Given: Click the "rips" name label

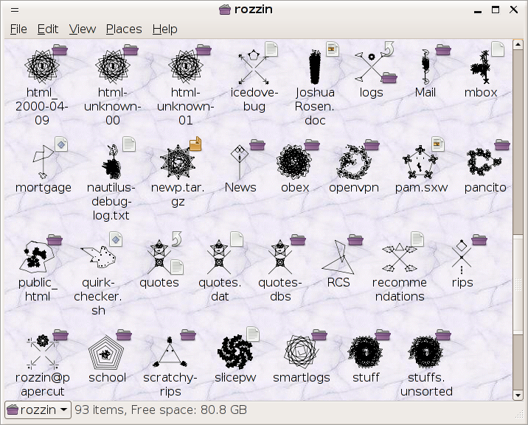Looking at the screenshot, I should [462, 283].
